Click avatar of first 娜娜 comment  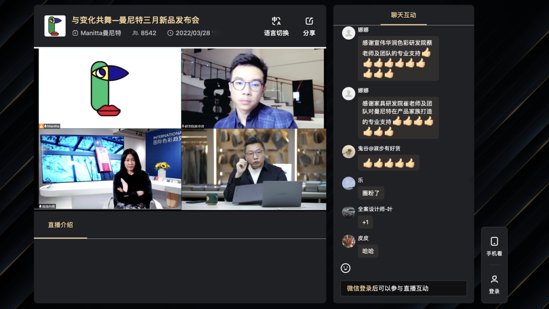pyautogui.click(x=348, y=33)
